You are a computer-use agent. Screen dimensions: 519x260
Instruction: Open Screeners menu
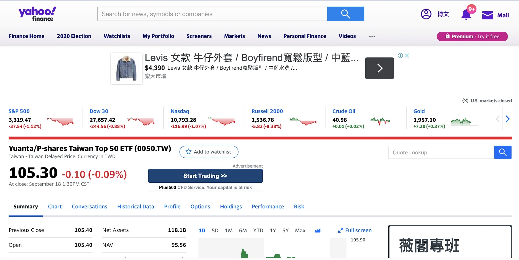coord(199,36)
